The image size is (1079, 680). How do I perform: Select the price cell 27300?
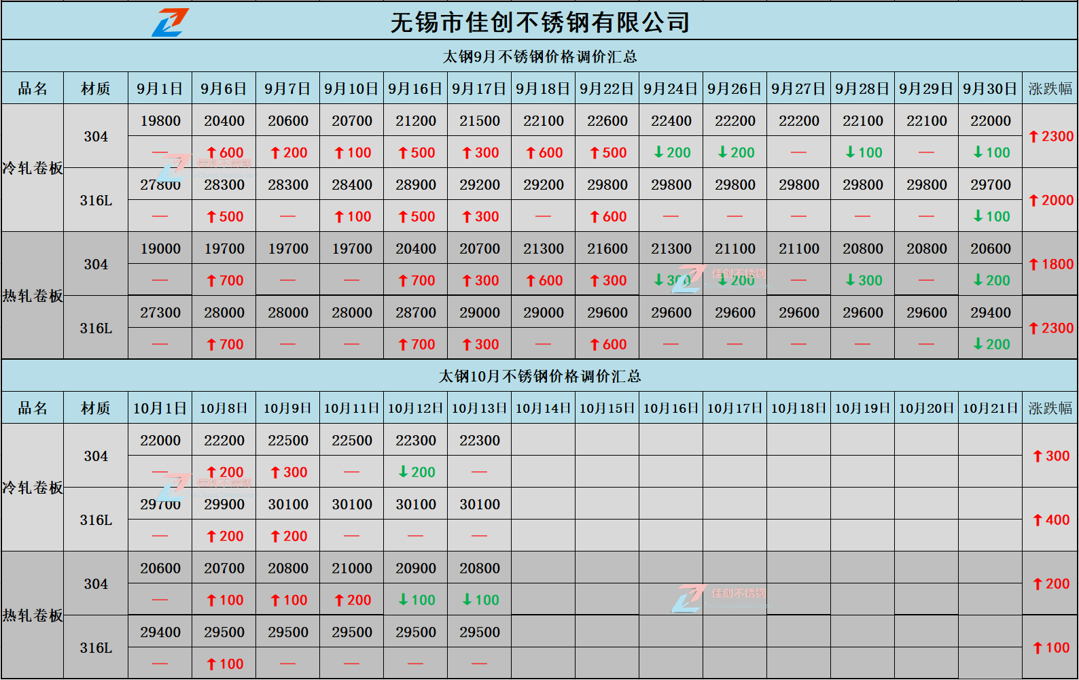[x=160, y=312]
